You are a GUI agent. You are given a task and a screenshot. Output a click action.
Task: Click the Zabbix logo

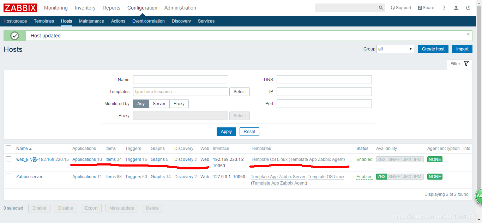click(x=20, y=7)
